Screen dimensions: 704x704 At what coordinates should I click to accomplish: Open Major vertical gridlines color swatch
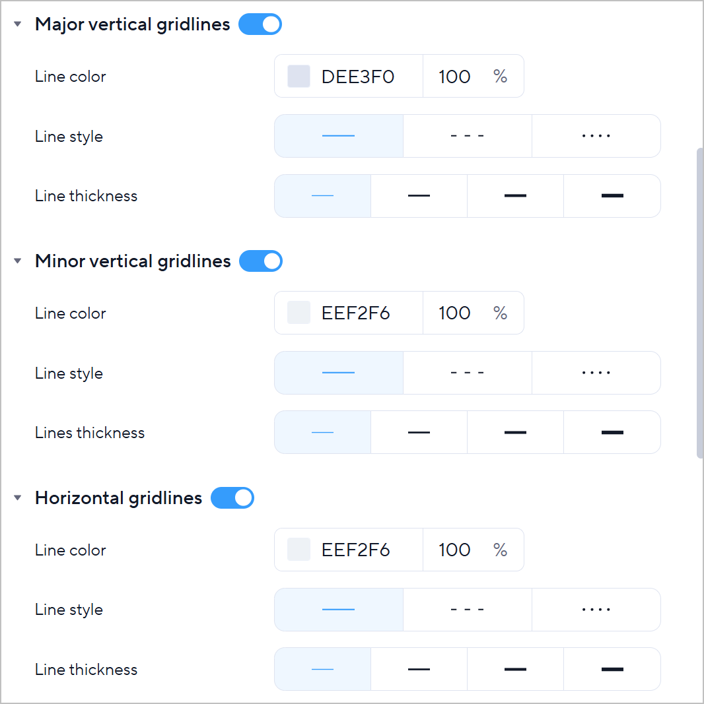(x=299, y=77)
